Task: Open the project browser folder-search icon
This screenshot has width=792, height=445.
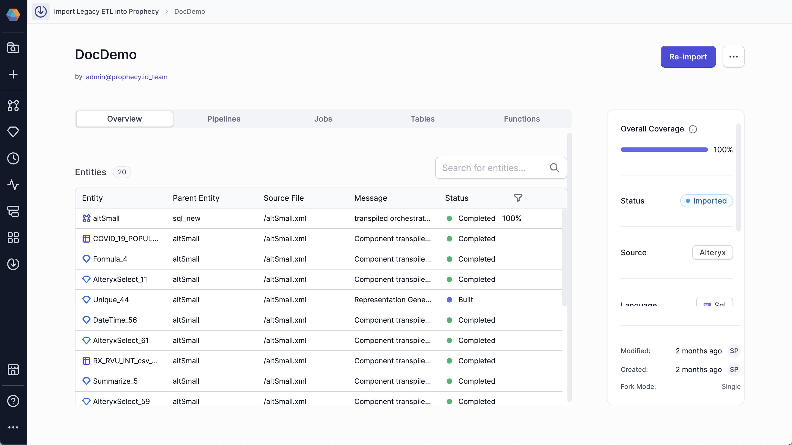Action: 13,48
